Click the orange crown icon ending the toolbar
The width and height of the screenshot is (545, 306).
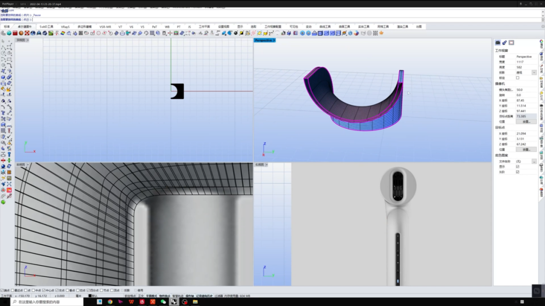pyautogui.click(x=381, y=33)
